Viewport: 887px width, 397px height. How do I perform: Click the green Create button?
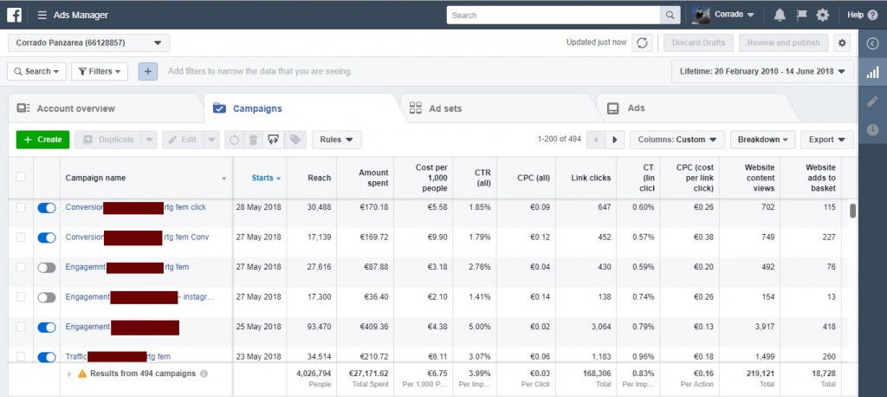42,140
